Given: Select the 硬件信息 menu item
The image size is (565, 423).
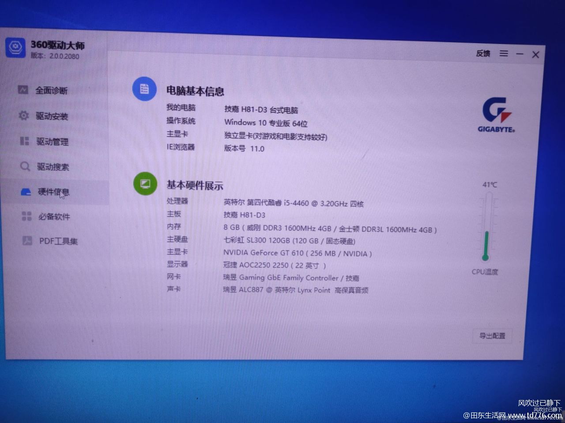Looking at the screenshot, I should click(53, 192).
